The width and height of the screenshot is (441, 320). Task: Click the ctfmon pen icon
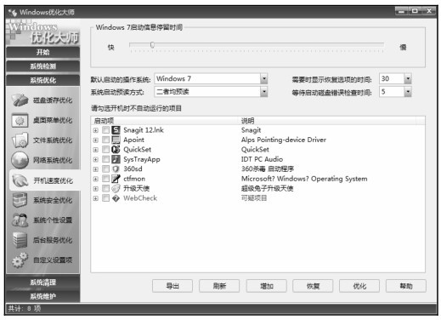click(x=116, y=179)
